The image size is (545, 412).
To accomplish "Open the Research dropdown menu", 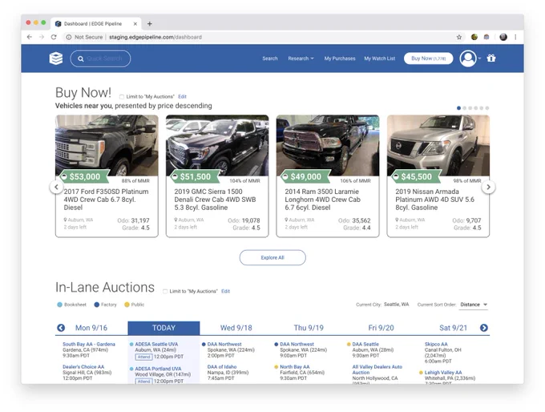I will click(x=301, y=59).
